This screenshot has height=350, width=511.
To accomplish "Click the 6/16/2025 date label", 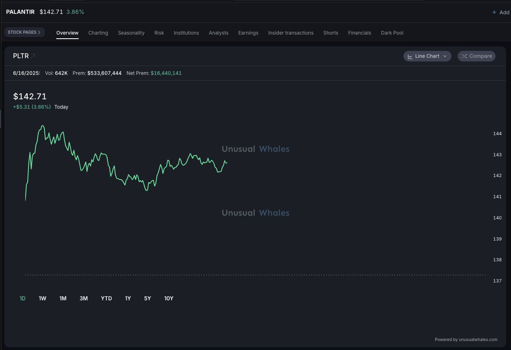I will (26, 73).
